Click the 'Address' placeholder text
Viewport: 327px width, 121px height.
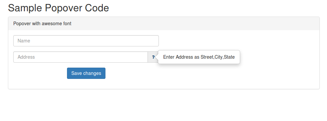(x=26, y=57)
